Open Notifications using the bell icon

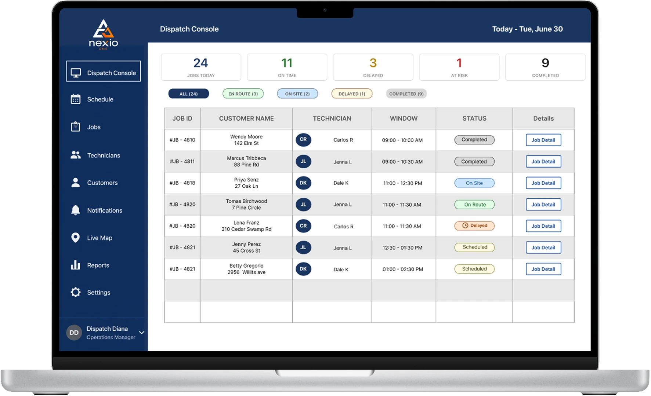click(76, 210)
